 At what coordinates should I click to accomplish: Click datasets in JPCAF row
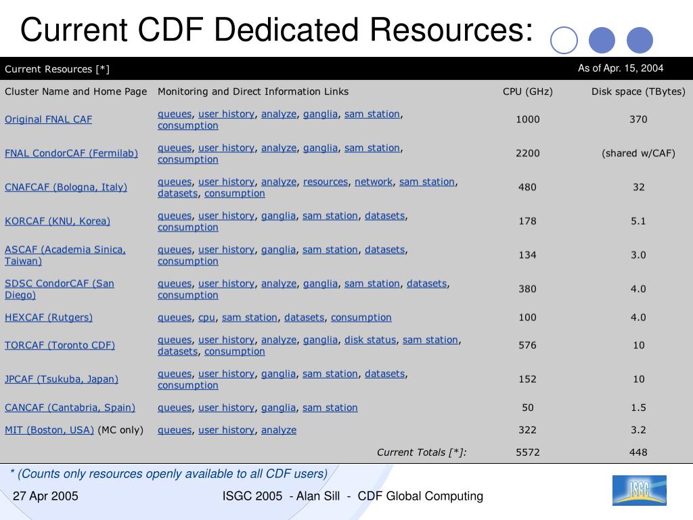pos(385,374)
